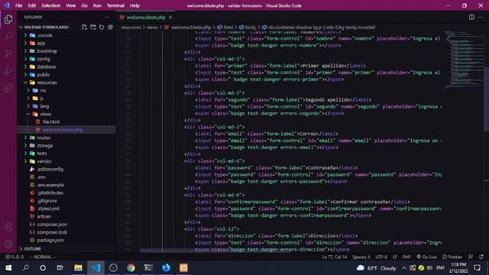Split the editor to the right
This screenshot has width=489, height=275.
[x=471, y=17]
